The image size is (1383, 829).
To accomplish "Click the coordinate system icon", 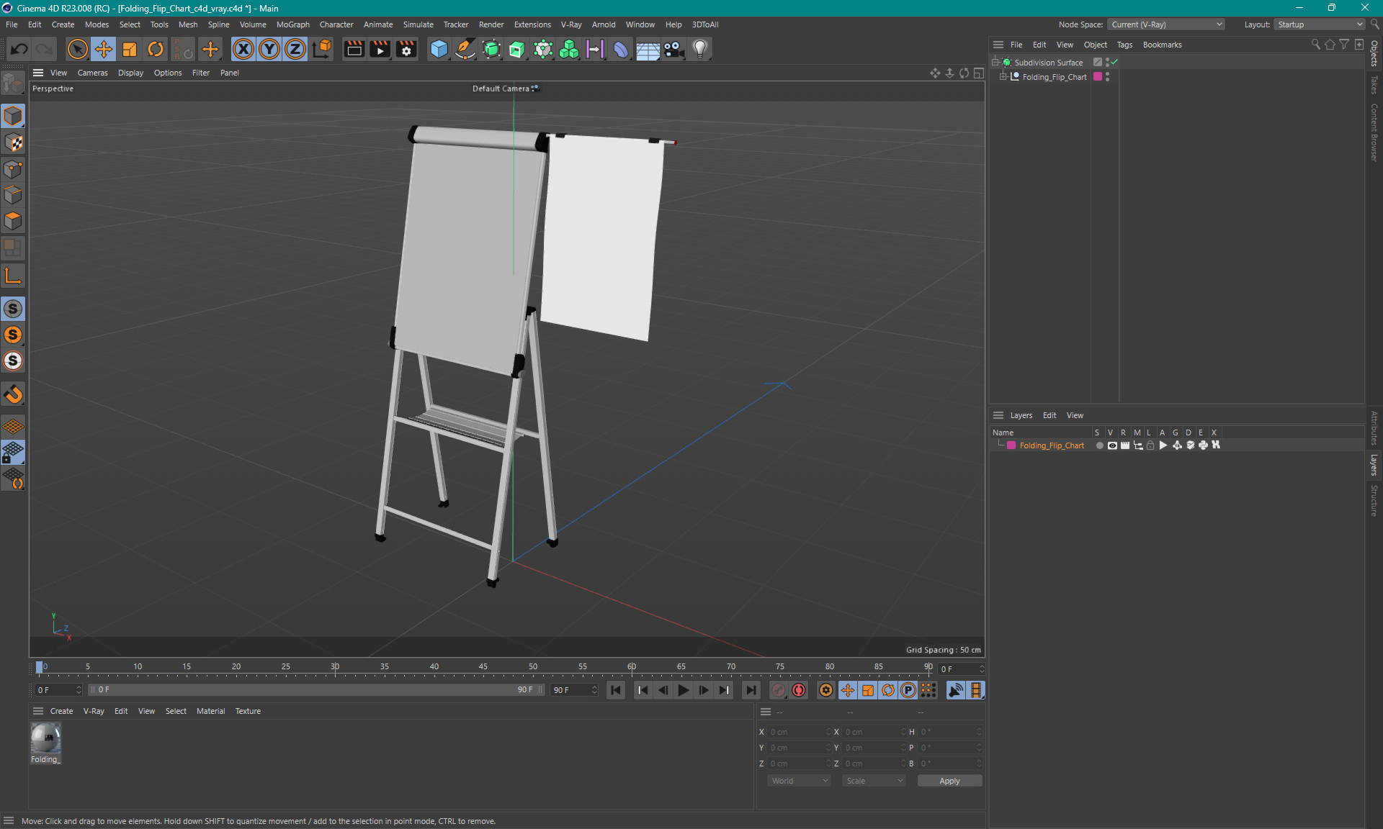I will [x=322, y=49].
